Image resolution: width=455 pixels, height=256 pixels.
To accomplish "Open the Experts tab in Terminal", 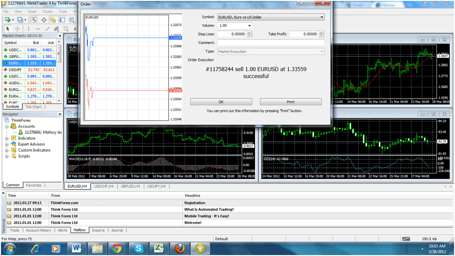I will click(99, 230).
